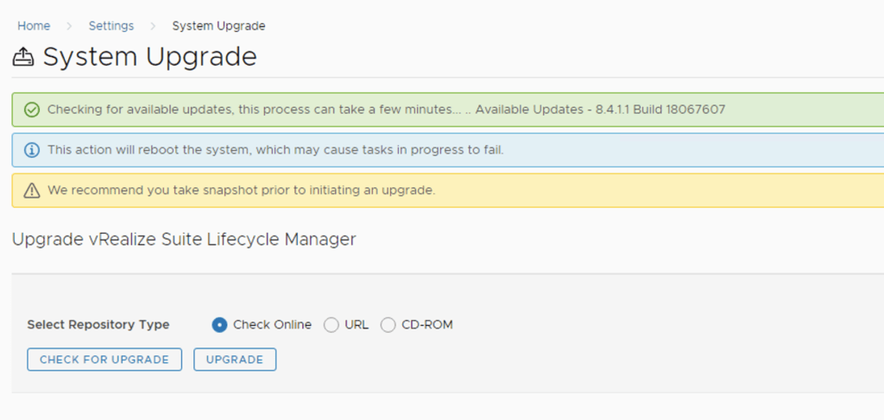Click the chevron between Home and Settings
The height and width of the screenshot is (420, 884).
(x=69, y=26)
